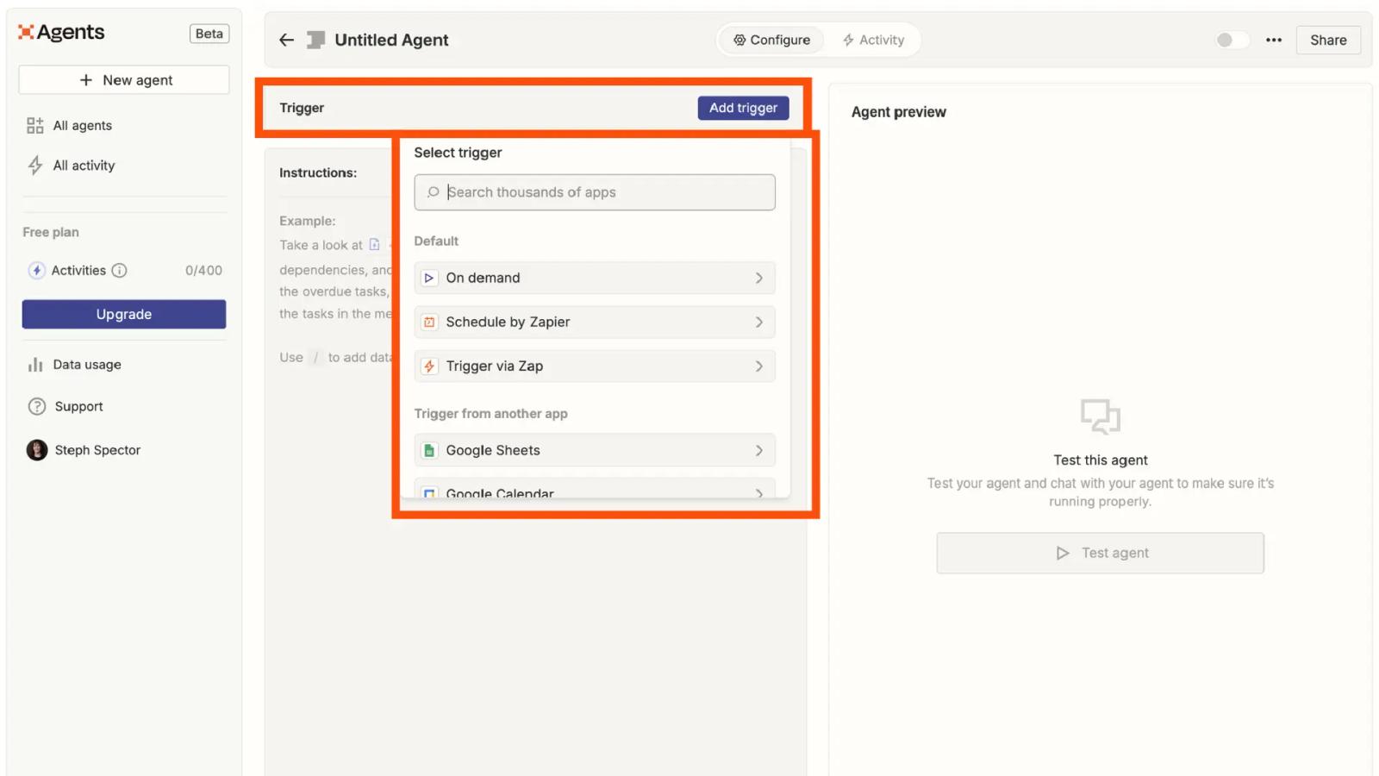Click the Test agent button

click(x=1101, y=554)
